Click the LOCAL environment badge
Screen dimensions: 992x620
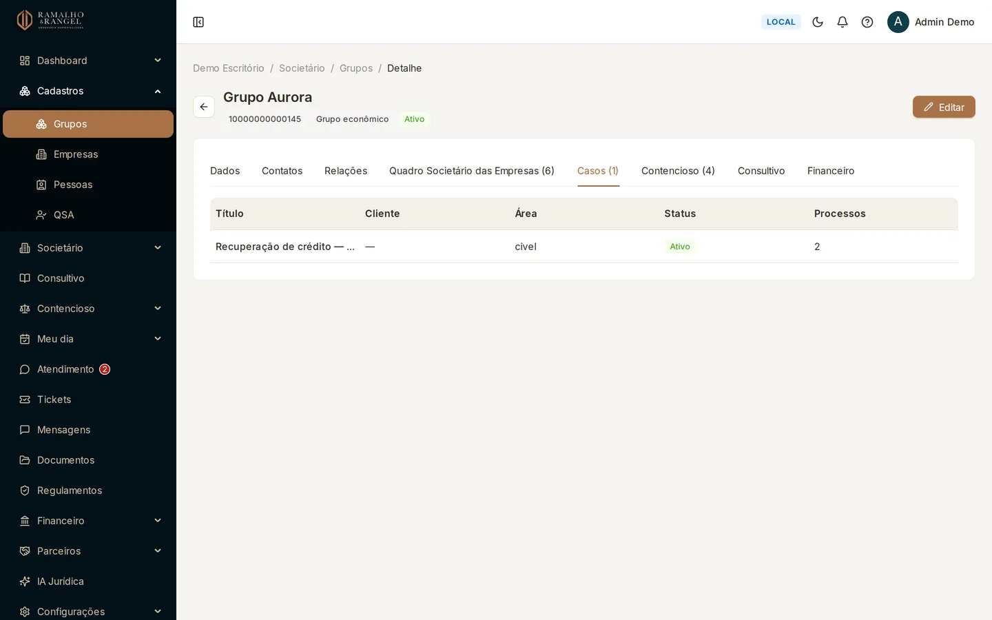781,22
